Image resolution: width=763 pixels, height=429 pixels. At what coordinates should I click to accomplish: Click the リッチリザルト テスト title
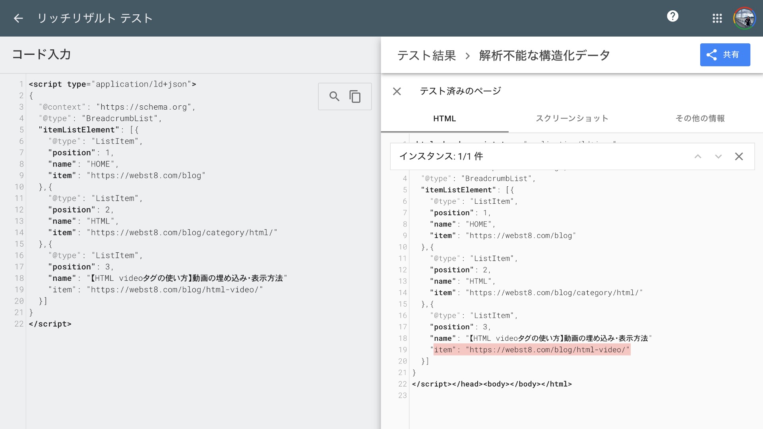(95, 18)
